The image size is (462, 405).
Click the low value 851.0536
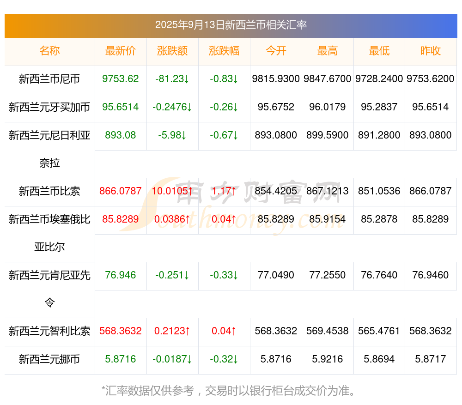[379, 191]
